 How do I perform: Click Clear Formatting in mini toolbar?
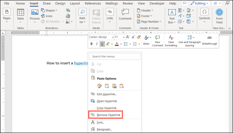(171, 41)
